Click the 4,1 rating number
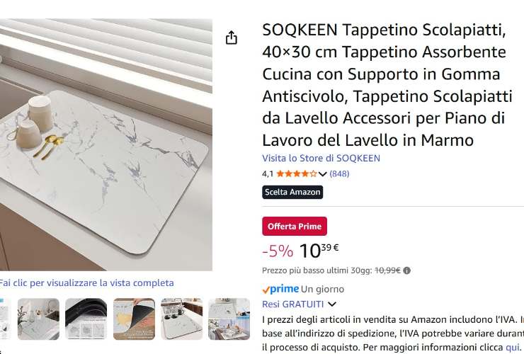The width and height of the screenshot is (524, 354). tap(268, 174)
